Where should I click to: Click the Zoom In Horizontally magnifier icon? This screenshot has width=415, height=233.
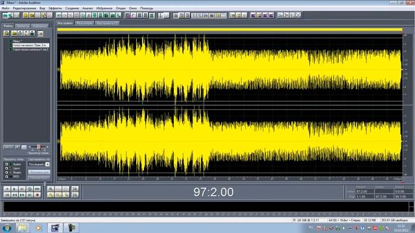[51, 189]
